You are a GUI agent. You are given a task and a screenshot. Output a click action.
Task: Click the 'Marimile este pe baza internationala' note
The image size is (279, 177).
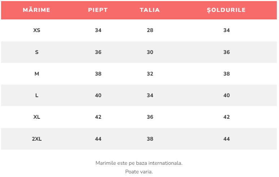tap(139, 163)
